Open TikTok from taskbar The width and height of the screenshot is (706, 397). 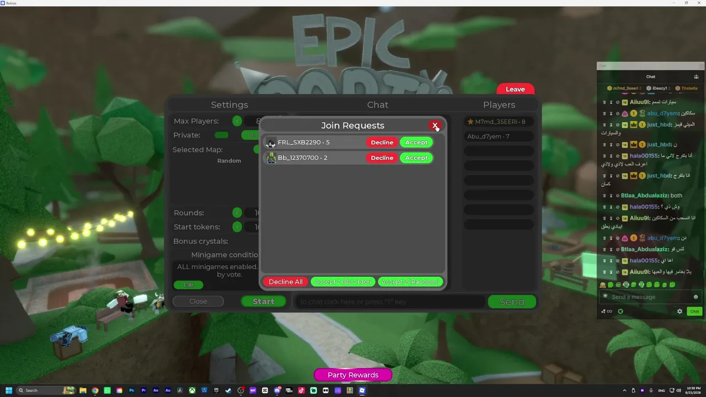[x=301, y=390]
